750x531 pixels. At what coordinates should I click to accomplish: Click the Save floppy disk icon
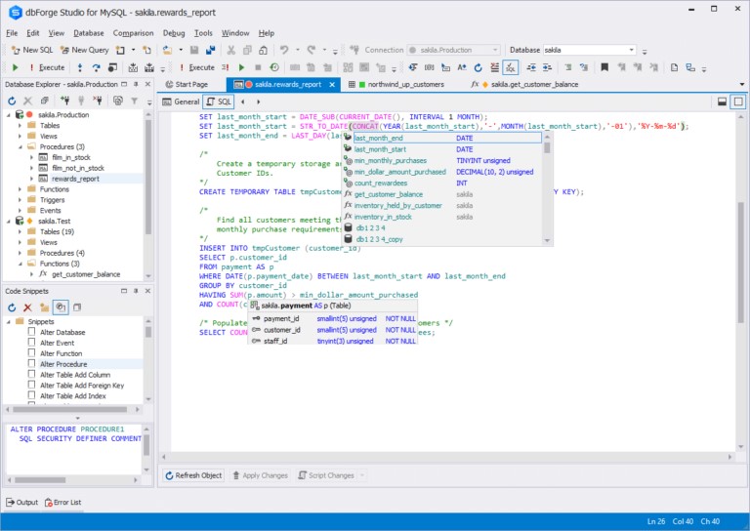[194, 50]
